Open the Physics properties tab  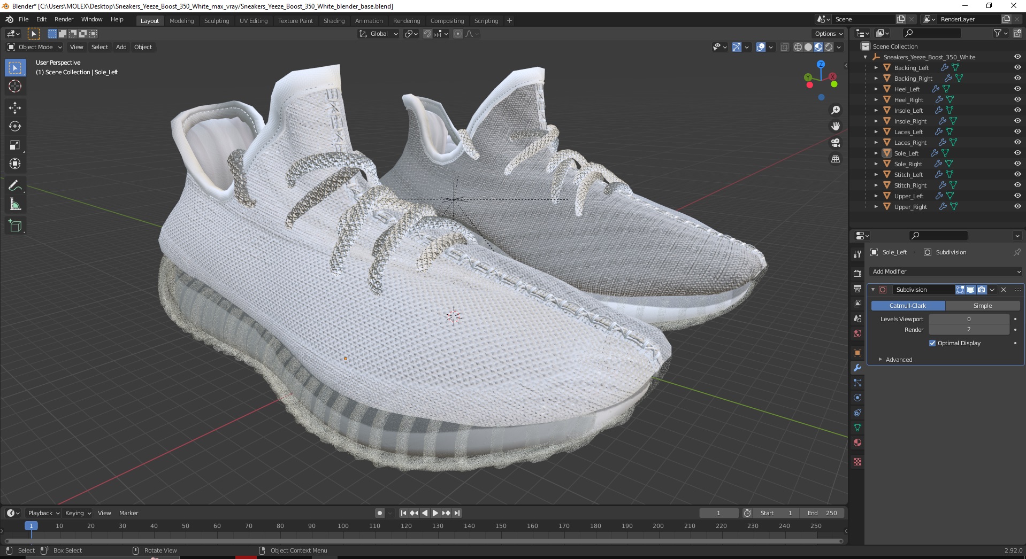[x=857, y=398]
